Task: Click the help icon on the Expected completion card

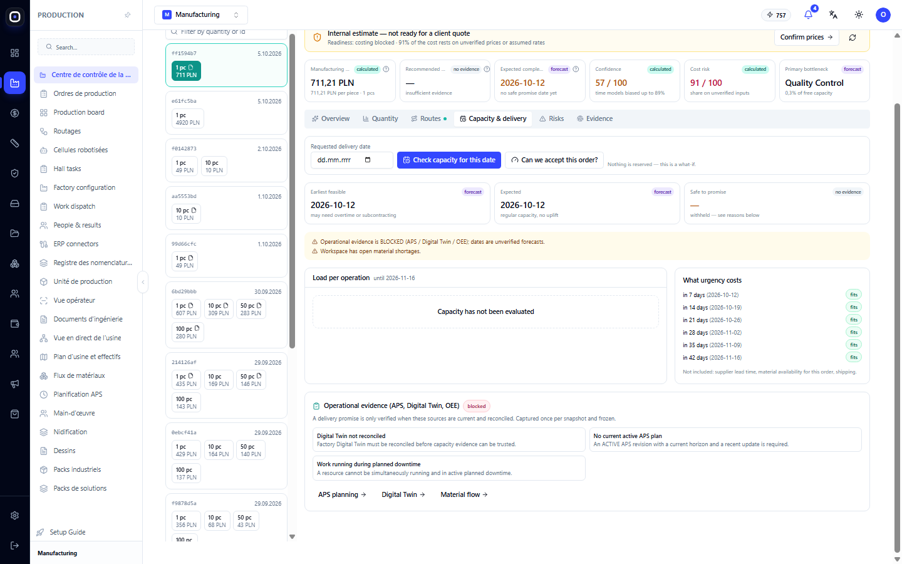Action: click(576, 70)
